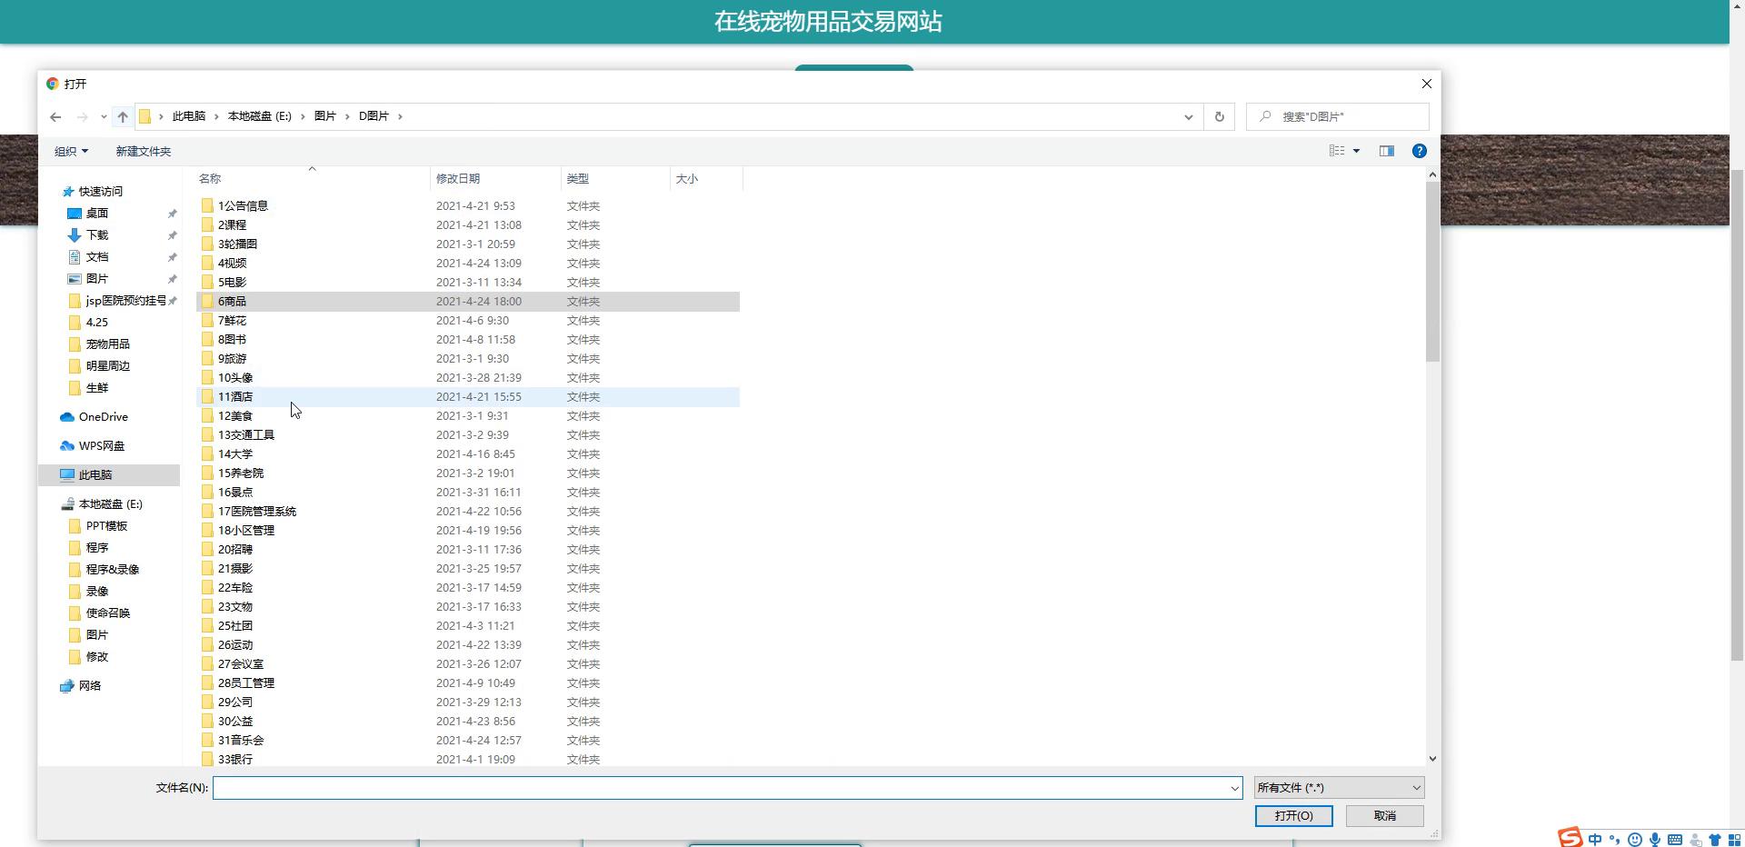1745x847 pixels.
Task: Open the 网络 network location
Action: click(x=89, y=686)
